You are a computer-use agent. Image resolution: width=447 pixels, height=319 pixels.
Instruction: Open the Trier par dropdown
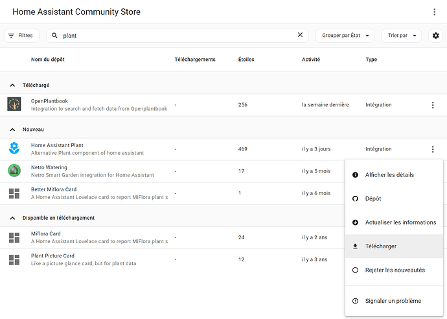(x=401, y=36)
